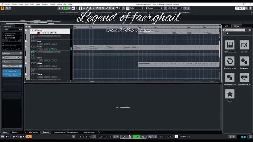Open the Édition menu
The image size is (253, 142).
point(14,4)
